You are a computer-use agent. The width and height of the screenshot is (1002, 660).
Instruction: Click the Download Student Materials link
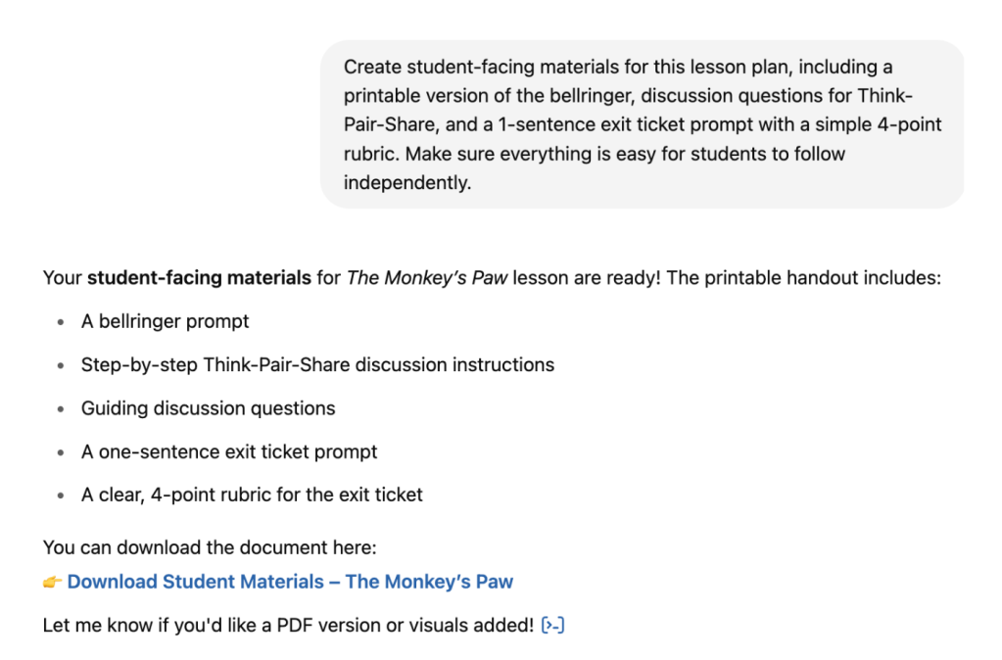(290, 582)
